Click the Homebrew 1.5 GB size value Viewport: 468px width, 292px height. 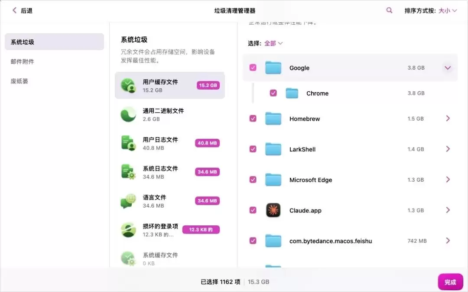tap(416, 119)
